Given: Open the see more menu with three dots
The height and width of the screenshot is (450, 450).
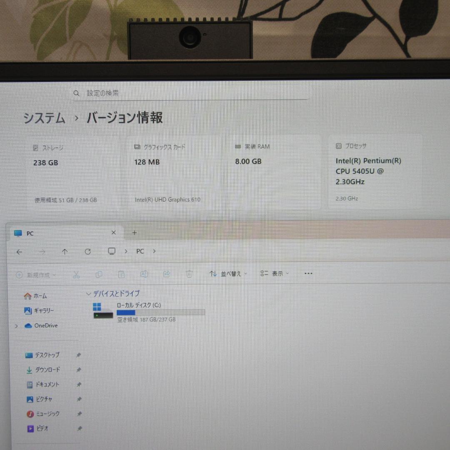Looking at the screenshot, I should (x=308, y=274).
